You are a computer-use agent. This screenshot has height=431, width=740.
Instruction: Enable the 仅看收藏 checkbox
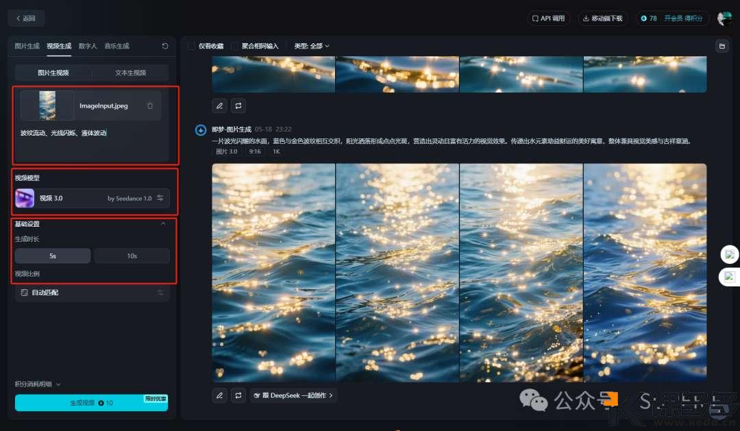click(x=192, y=46)
